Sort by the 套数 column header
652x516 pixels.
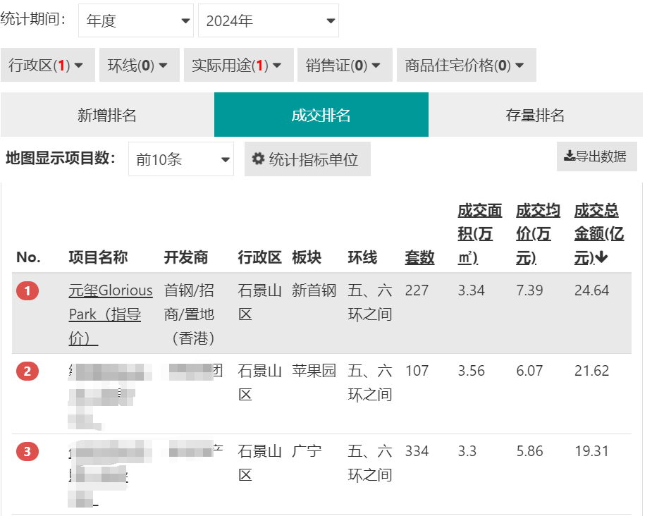(419, 257)
